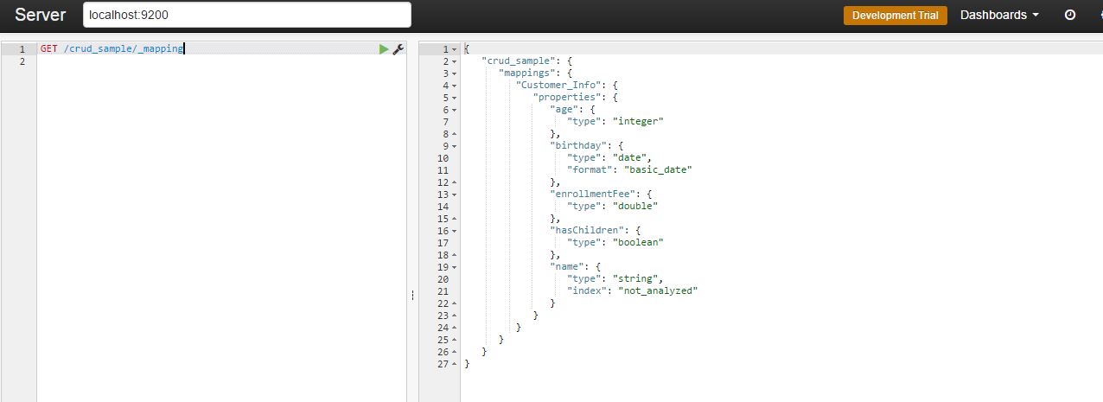This screenshot has height=402, width=1103.
Task: Click the pane splitter handle dots
Action: (x=412, y=296)
